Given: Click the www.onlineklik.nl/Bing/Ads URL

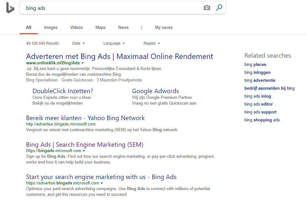Looking at the screenshot, I should pos(53,63).
